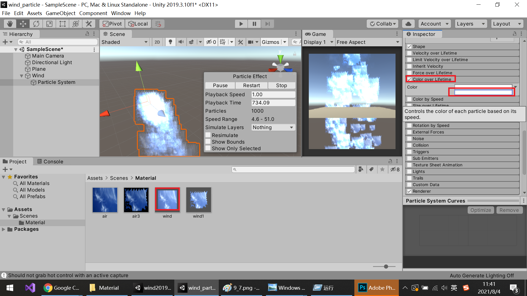
Task: Enable the Force over Lifetime module
Action: tap(410, 73)
